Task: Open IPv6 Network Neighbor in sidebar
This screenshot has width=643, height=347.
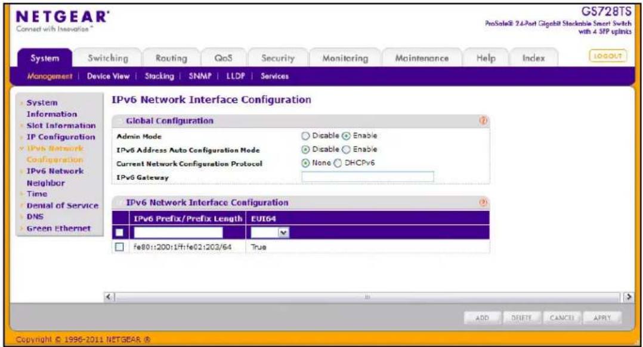Action: point(55,177)
